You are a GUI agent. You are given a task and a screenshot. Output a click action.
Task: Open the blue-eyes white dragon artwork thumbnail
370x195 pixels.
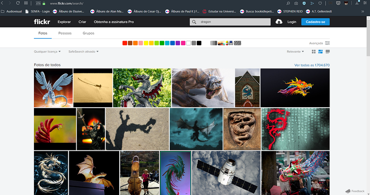click(x=53, y=88)
